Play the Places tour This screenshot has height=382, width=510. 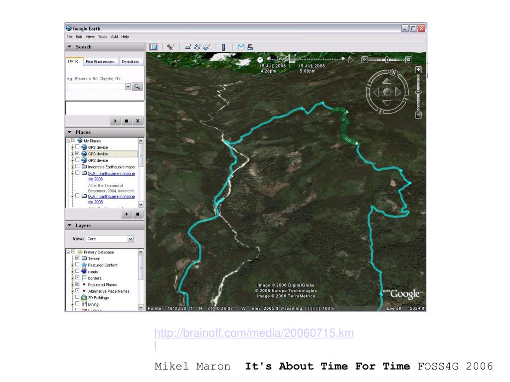[127, 214]
